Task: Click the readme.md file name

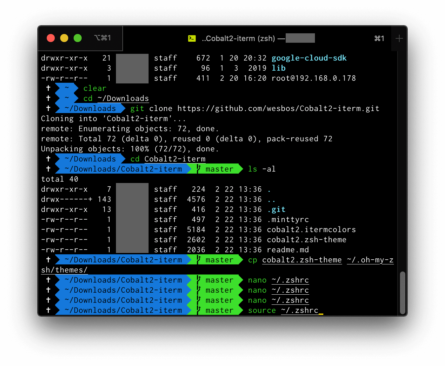Action: tap(288, 250)
